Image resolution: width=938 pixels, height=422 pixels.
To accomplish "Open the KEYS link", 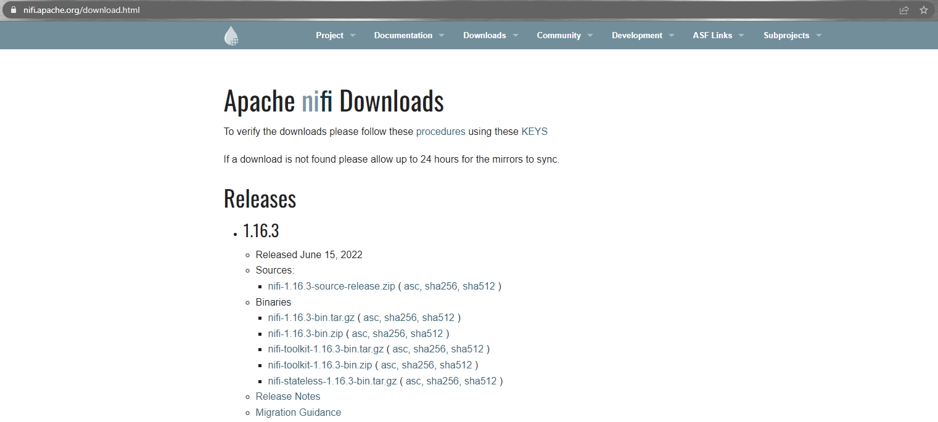I will click(534, 132).
